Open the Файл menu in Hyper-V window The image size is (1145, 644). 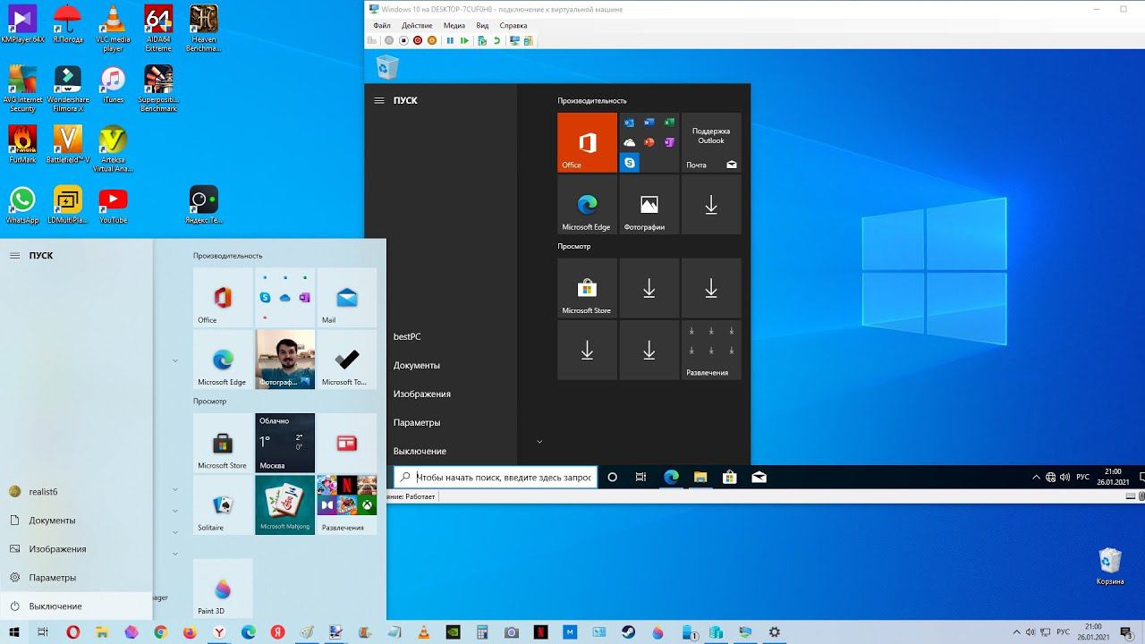pos(382,26)
